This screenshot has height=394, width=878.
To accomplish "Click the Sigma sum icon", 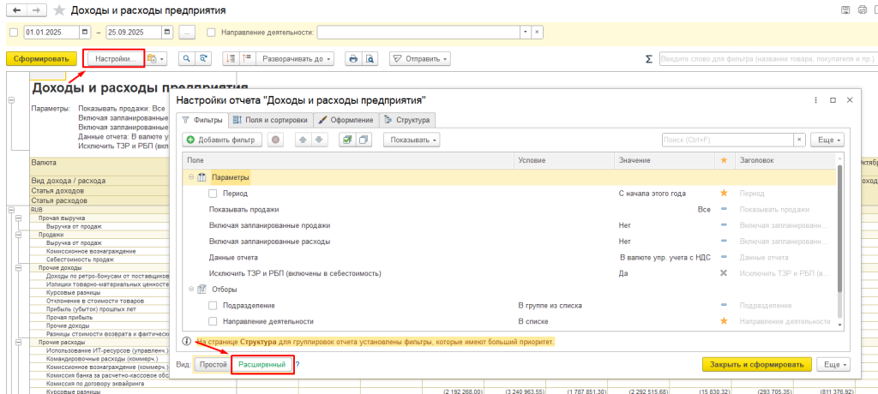I will pos(650,58).
